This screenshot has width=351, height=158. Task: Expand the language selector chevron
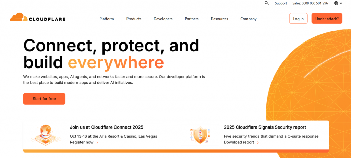pos(341,3)
